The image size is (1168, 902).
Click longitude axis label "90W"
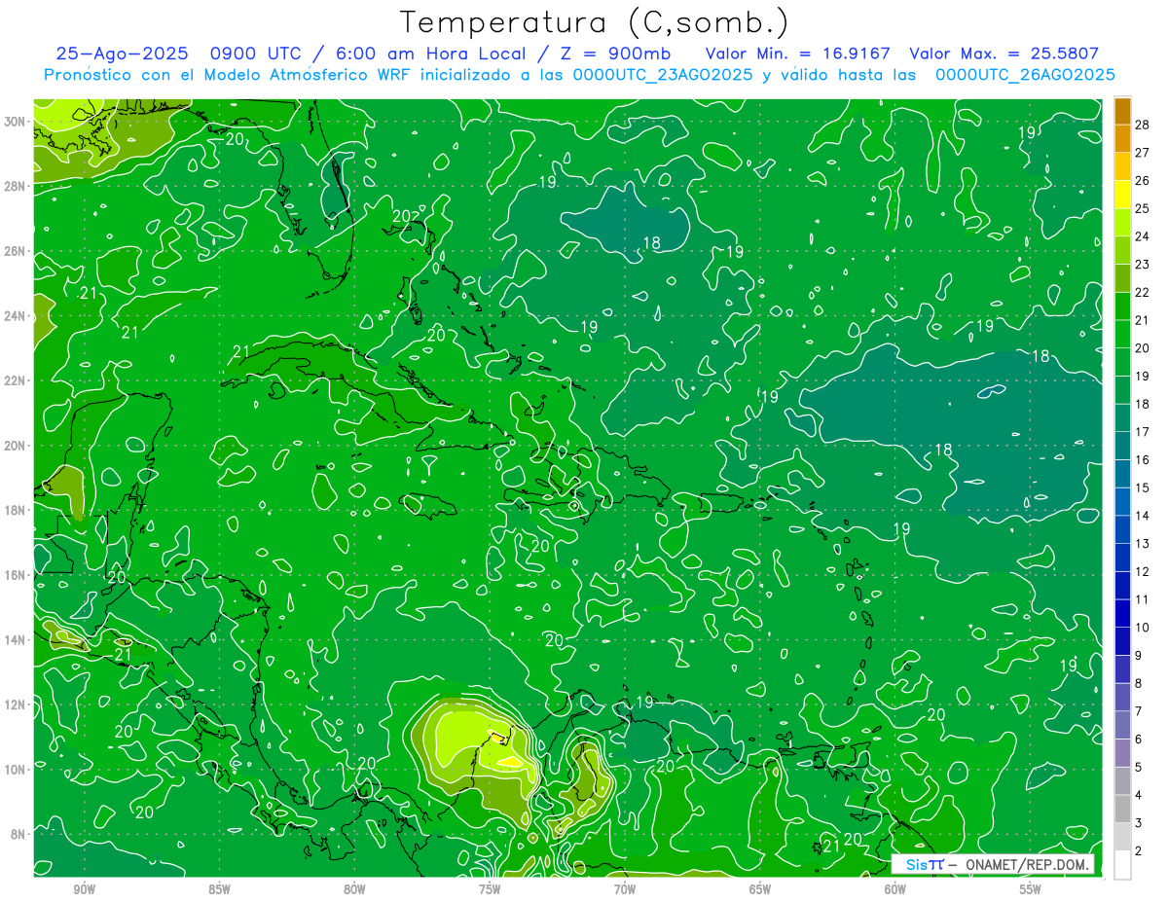[x=85, y=889]
